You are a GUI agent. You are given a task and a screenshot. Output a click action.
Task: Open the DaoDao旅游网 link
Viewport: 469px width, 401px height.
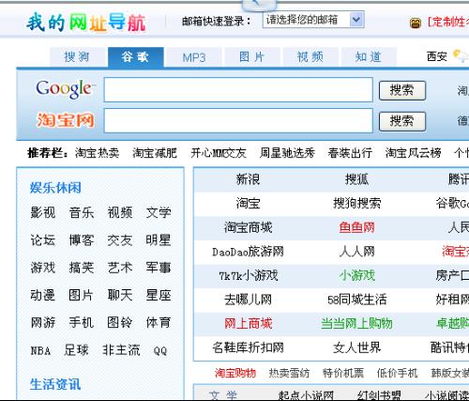point(248,252)
